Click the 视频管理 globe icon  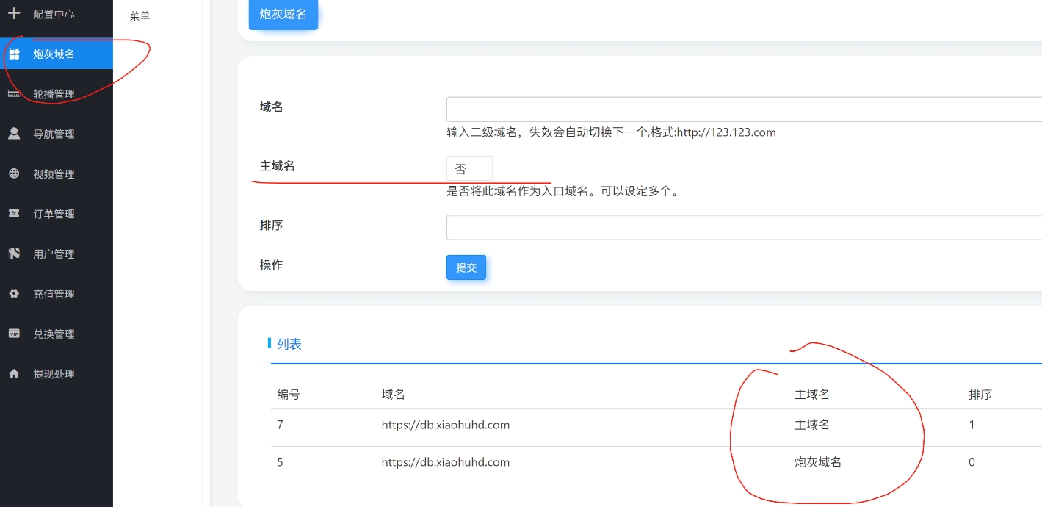click(x=14, y=174)
